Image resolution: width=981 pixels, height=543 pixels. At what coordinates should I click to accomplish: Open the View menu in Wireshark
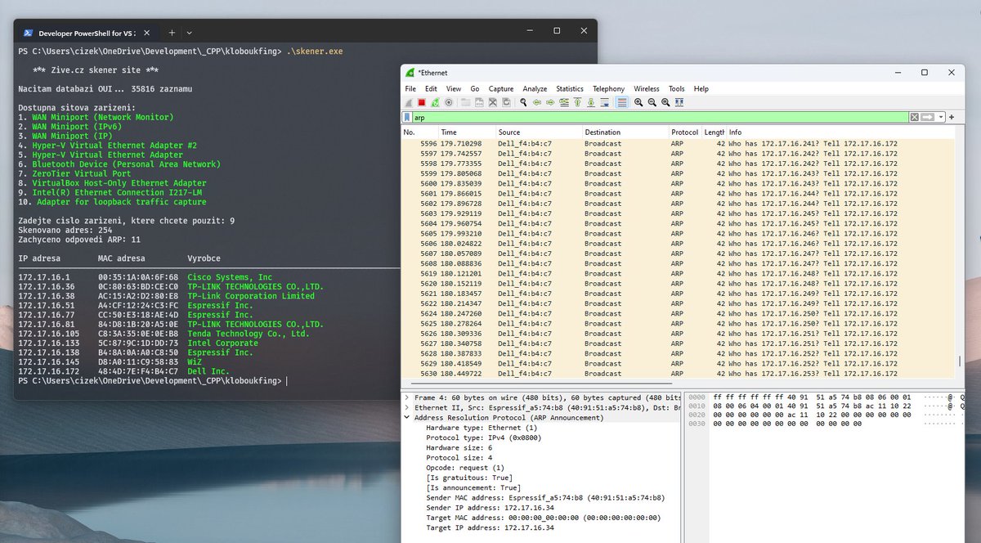click(x=454, y=88)
